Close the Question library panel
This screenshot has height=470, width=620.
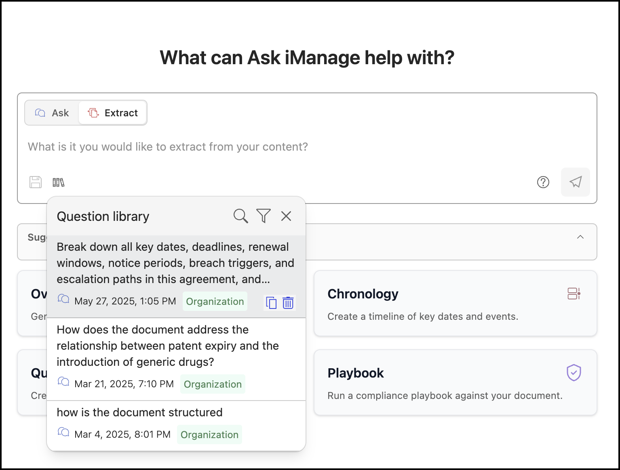[x=286, y=216]
